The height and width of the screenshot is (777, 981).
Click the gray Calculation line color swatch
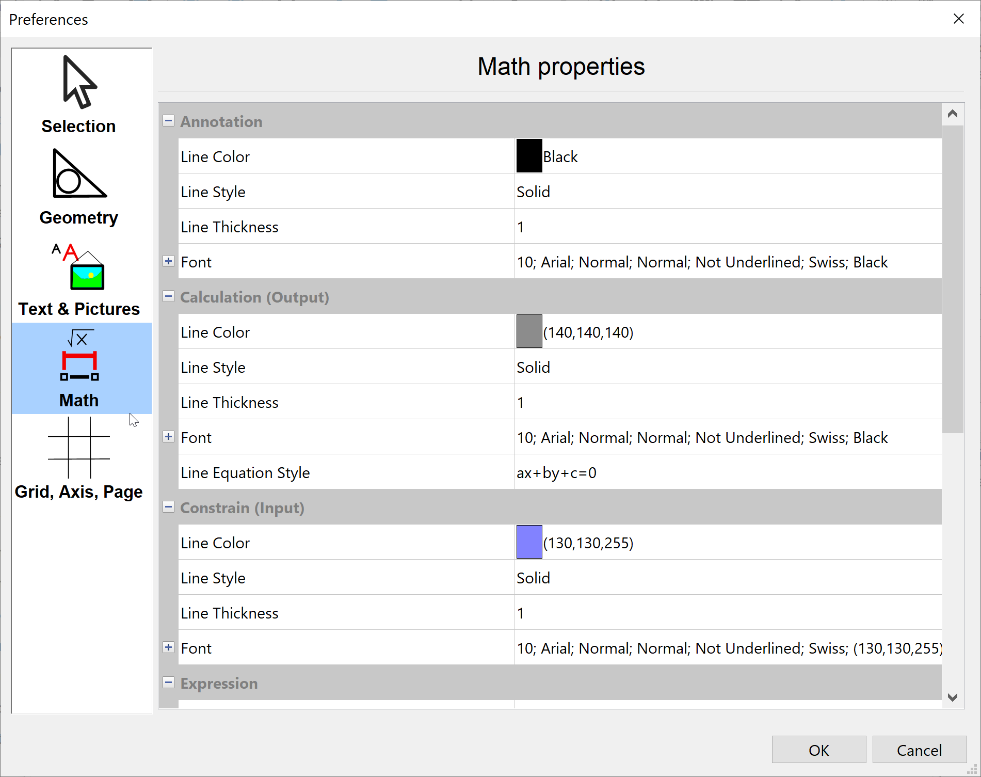(x=529, y=331)
